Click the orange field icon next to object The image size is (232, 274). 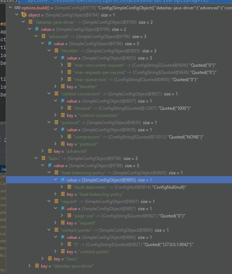[24, 15]
